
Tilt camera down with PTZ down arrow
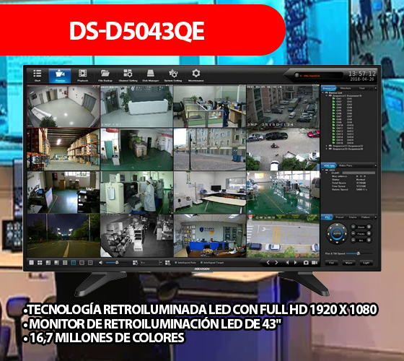click(337, 243)
